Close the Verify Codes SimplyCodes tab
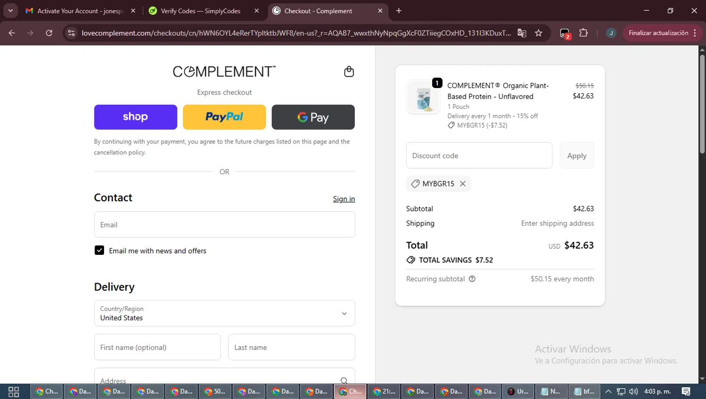This screenshot has height=399, width=706. tap(257, 11)
